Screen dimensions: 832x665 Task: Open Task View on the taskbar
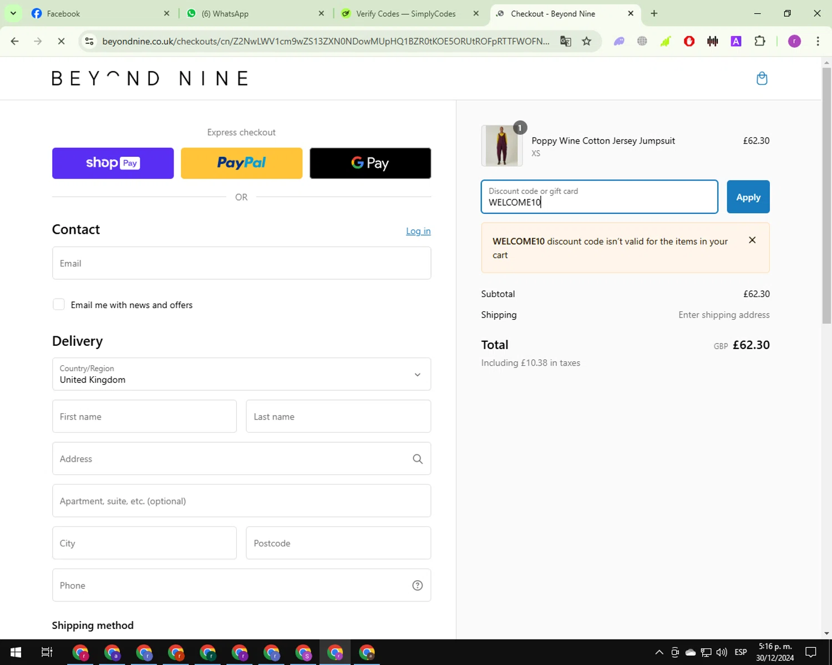(47, 652)
